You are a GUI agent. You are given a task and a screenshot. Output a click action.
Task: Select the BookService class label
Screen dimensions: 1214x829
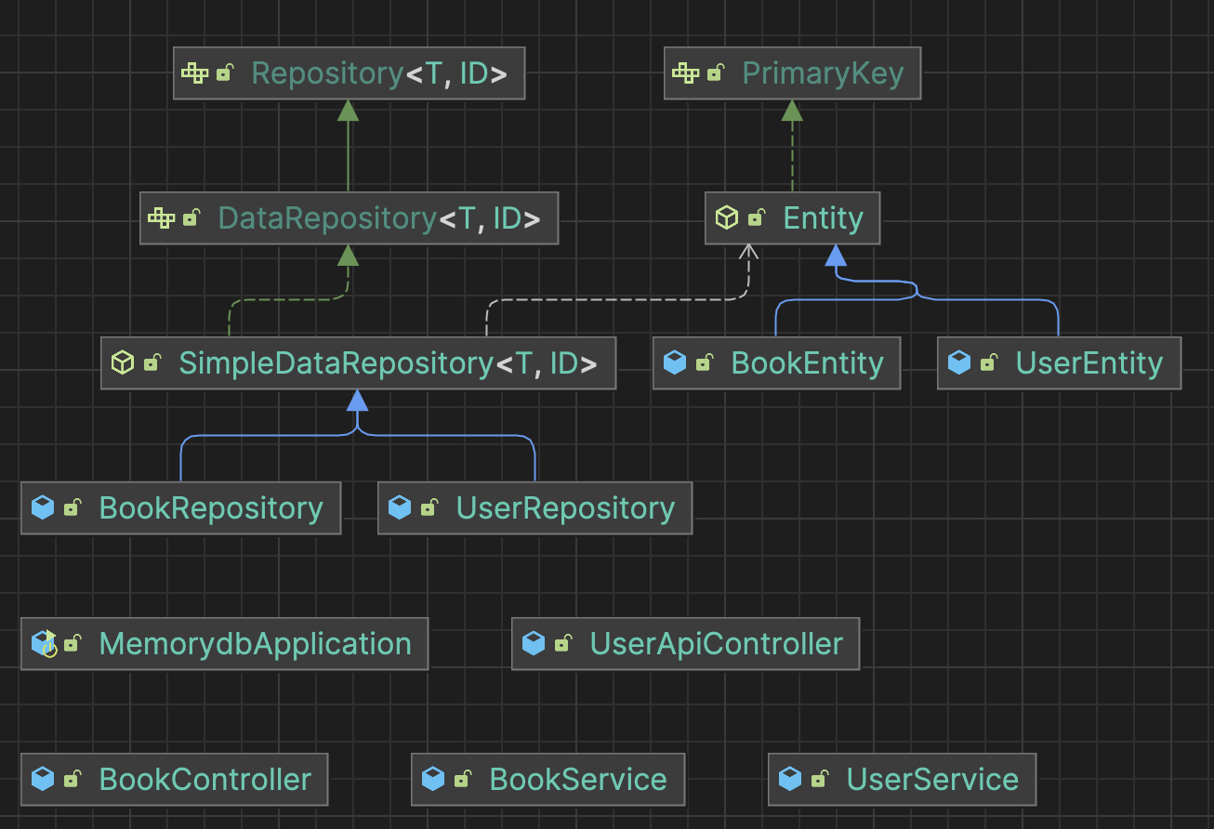click(x=577, y=779)
